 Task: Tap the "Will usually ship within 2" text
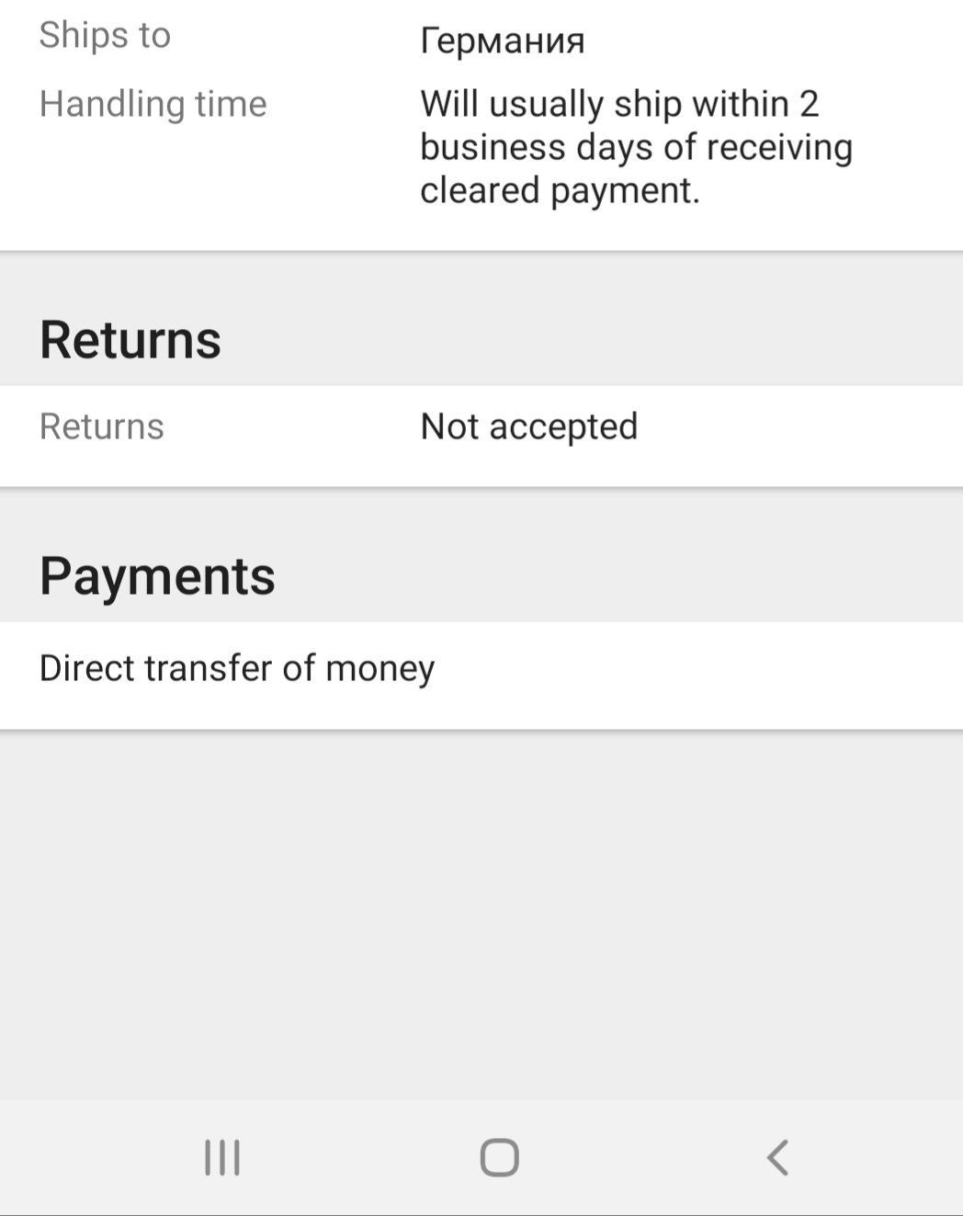pyautogui.click(x=619, y=104)
